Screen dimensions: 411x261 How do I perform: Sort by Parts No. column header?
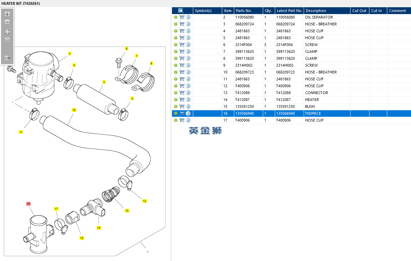[x=248, y=11]
